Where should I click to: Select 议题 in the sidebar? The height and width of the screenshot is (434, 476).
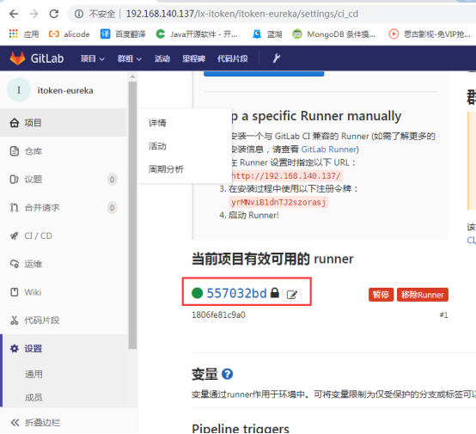pos(63,180)
